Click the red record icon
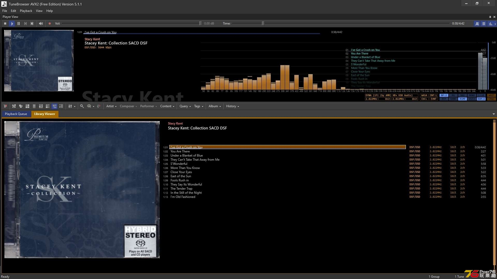497x279 pixels. 50,24
